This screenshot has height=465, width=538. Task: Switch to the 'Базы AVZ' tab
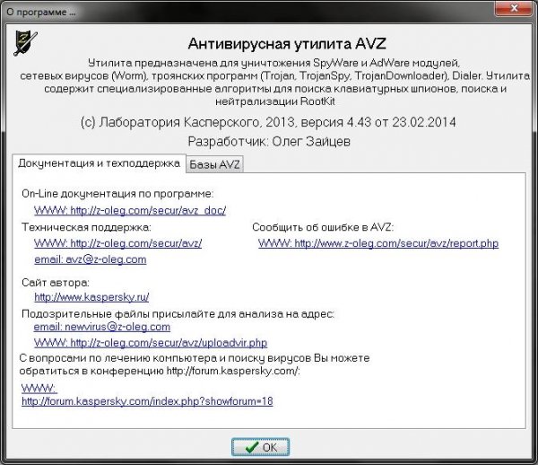tap(214, 164)
